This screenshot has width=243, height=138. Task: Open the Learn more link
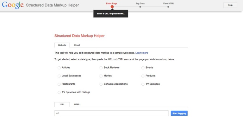tap(141, 53)
